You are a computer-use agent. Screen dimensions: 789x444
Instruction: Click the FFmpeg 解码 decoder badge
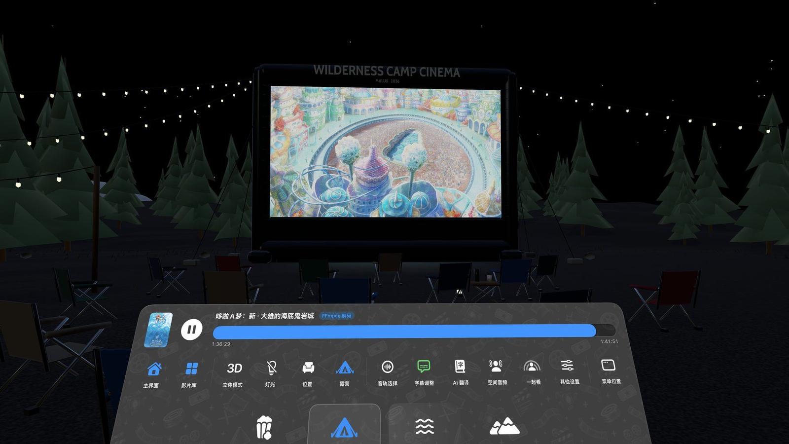click(337, 316)
